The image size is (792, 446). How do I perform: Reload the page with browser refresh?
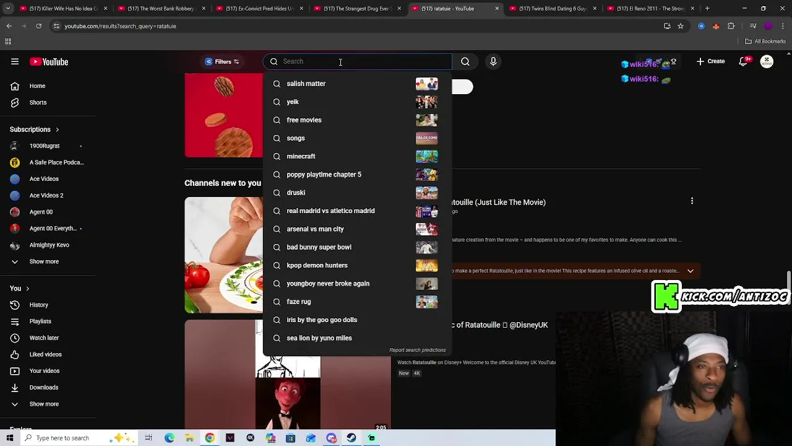click(x=38, y=26)
